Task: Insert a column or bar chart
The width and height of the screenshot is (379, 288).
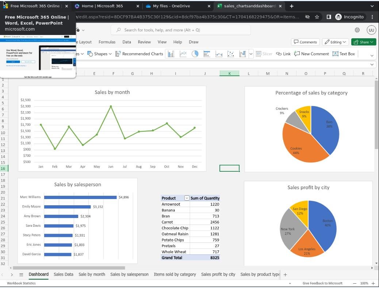Action: coord(171,54)
